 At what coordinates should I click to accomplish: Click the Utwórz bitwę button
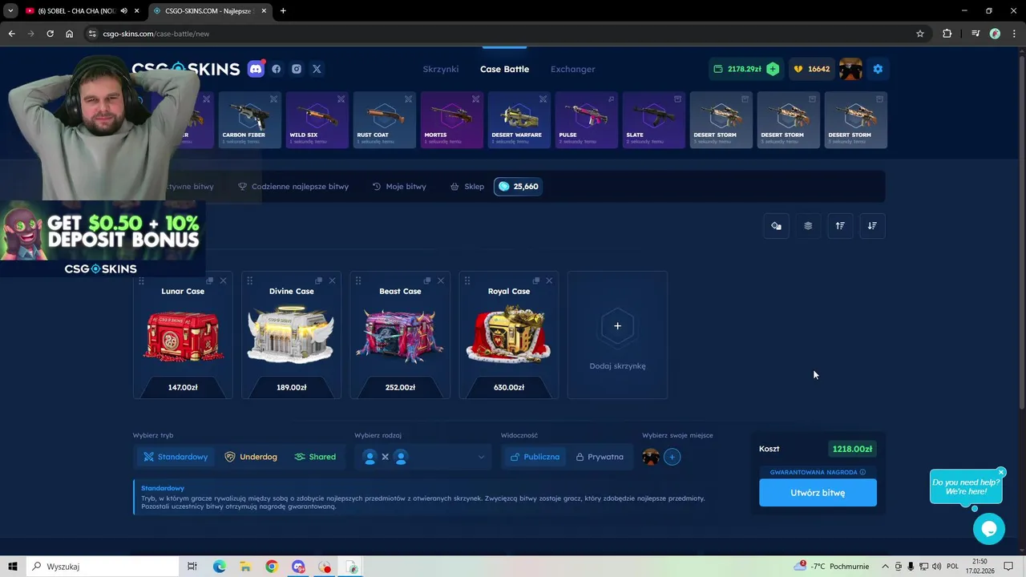(x=818, y=493)
